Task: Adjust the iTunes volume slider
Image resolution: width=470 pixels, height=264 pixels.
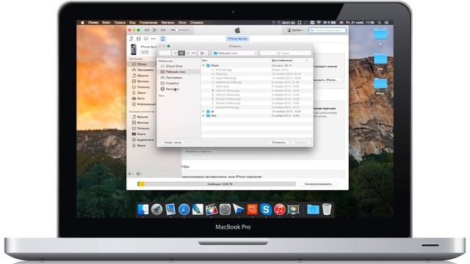Action: point(180,30)
